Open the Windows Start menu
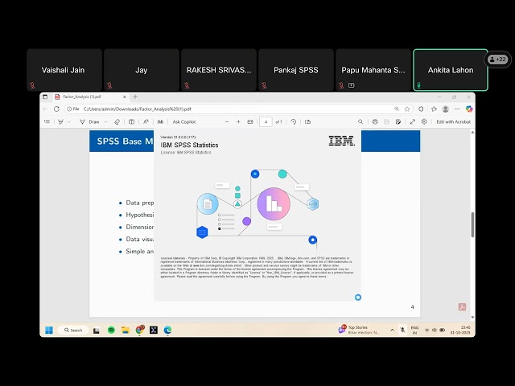The width and height of the screenshot is (515, 386). (49, 331)
